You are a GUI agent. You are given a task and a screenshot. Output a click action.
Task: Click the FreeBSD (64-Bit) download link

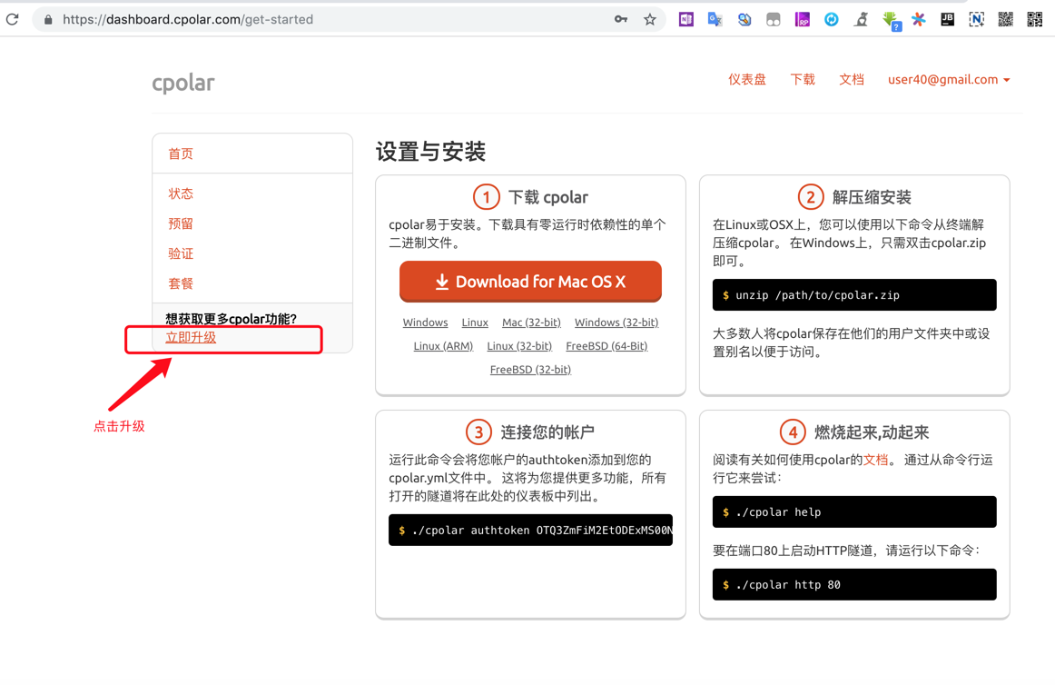[x=606, y=346]
